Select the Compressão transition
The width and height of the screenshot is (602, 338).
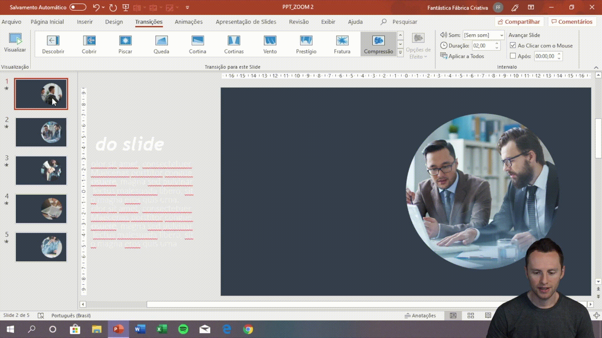pos(378,44)
